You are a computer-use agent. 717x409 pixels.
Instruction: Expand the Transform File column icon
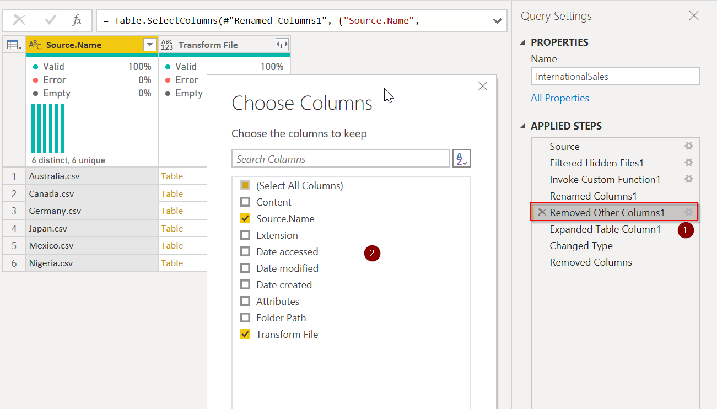click(282, 45)
